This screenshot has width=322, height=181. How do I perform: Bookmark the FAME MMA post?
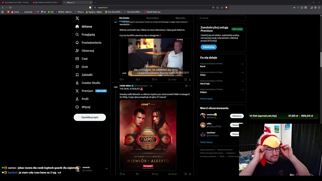click(x=186, y=174)
